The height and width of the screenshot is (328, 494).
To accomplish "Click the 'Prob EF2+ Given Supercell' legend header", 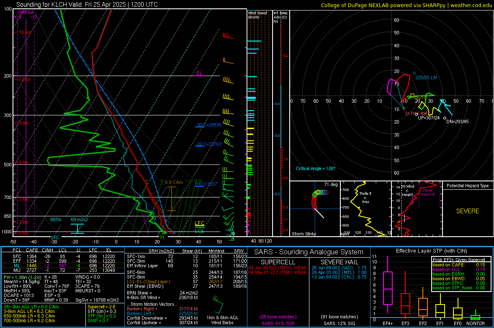I will point(459,260).
